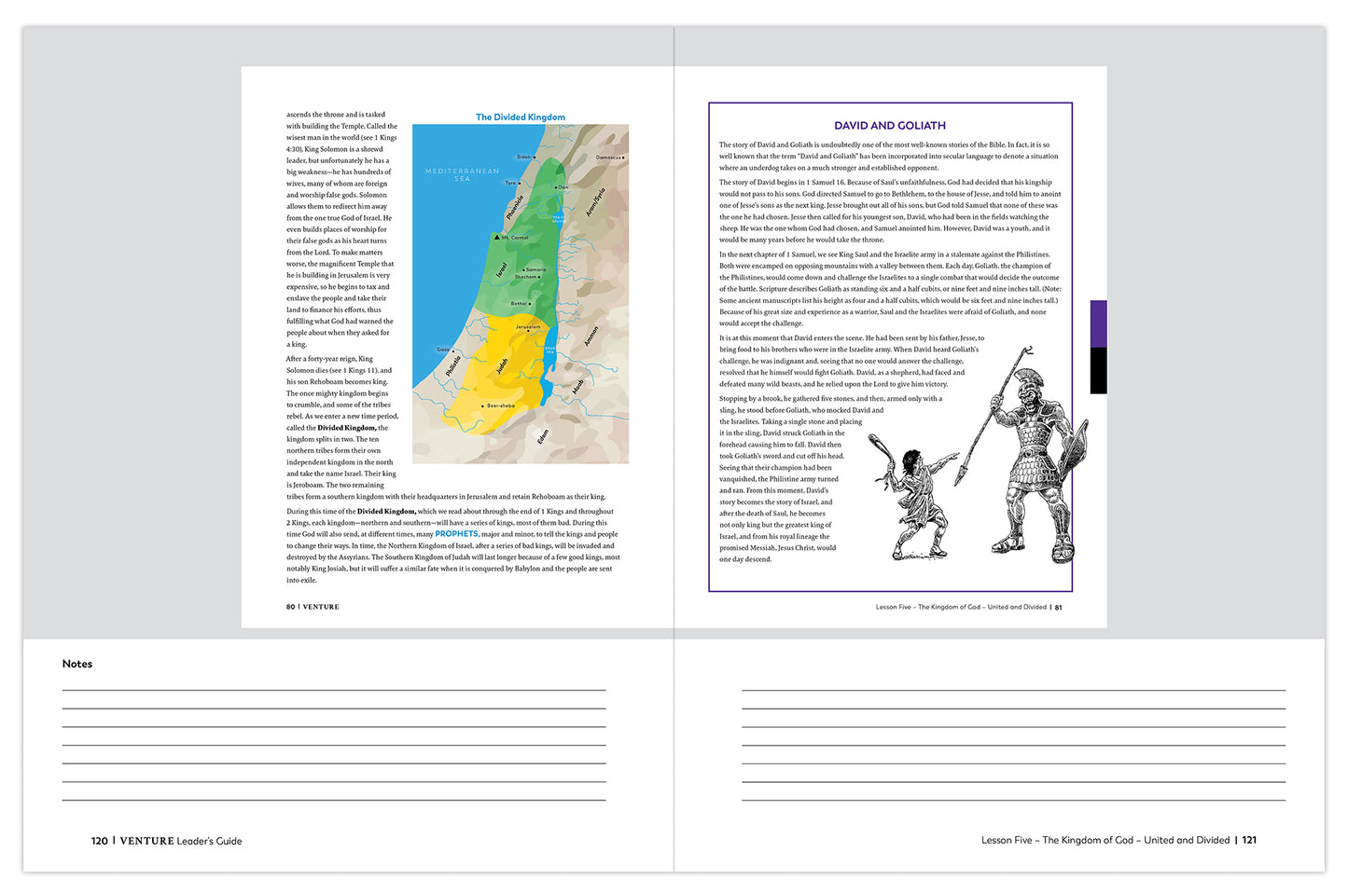1348x893 pixels.
Task: Click the first Notes line on left page
Action: click(333, 689)
